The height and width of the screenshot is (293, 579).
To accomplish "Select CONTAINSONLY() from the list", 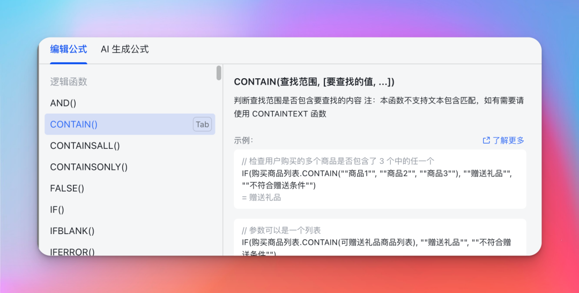I will pyautogui.click(x=89, y=167).
